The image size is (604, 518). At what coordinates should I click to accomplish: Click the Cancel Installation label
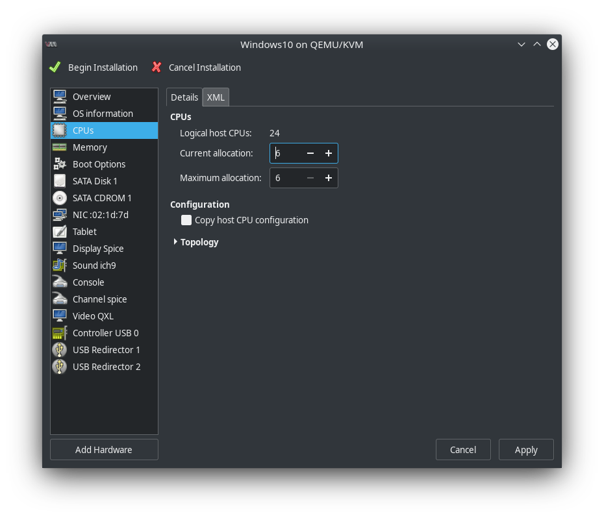[205, 68]
